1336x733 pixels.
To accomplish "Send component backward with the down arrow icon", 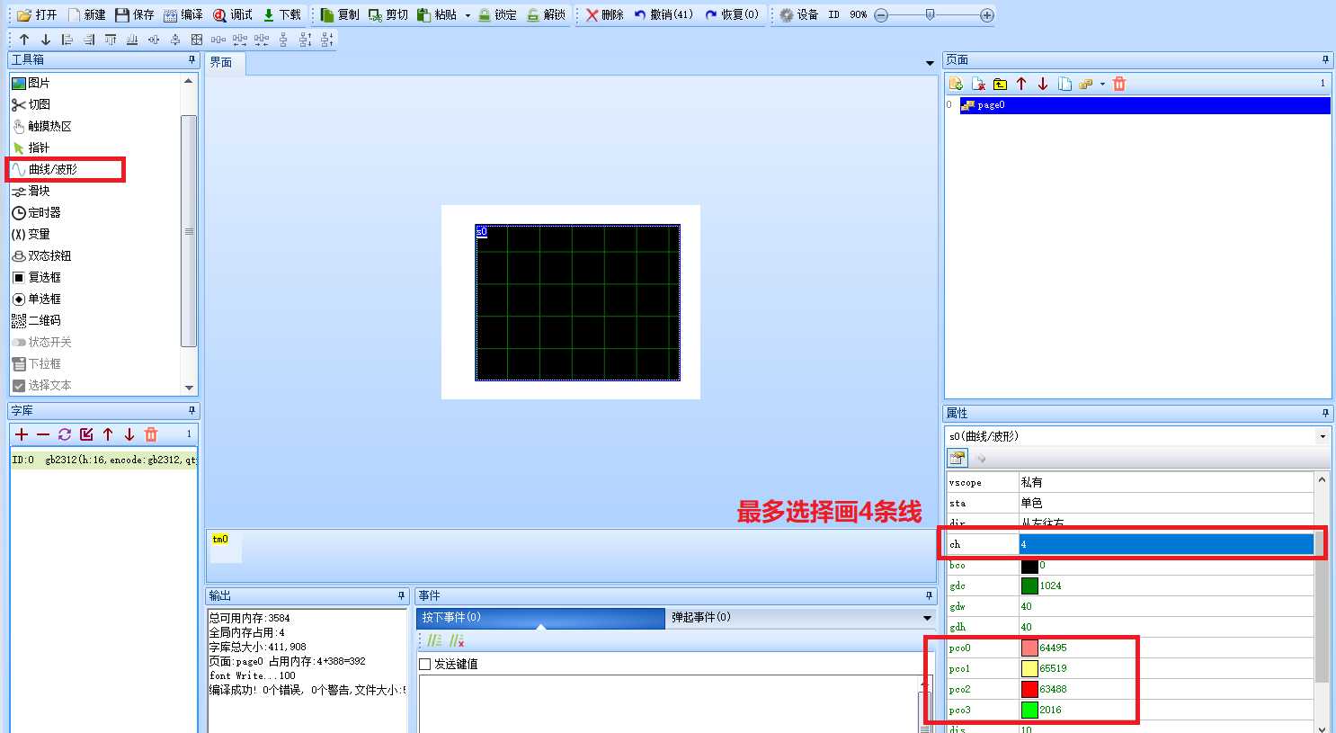I will point(46,40).
